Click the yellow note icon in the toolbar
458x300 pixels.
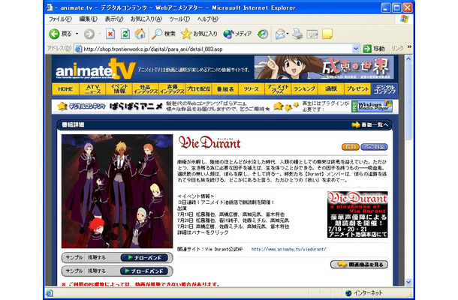(327, 34)
